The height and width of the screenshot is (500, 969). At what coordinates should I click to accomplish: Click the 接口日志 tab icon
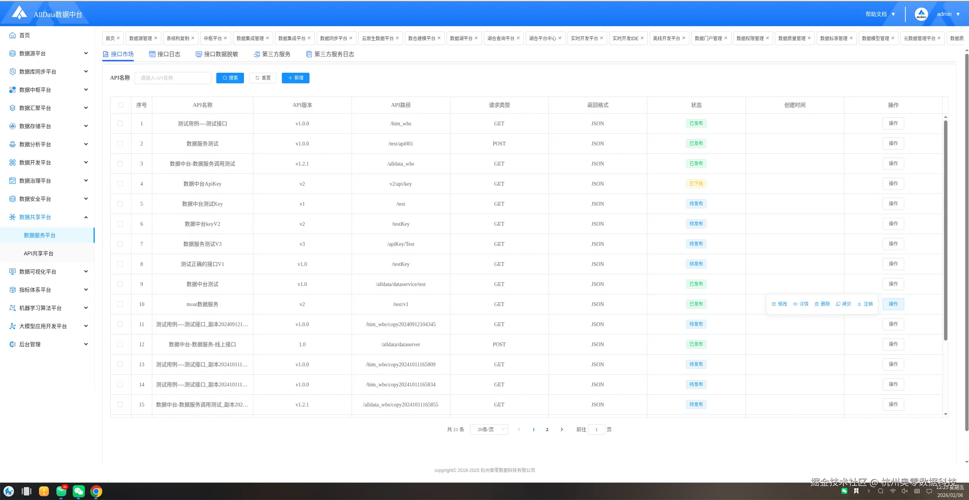pyautogui.click(x=152, y=54)
